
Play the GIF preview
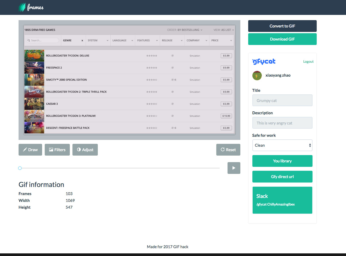click(234, 168)
